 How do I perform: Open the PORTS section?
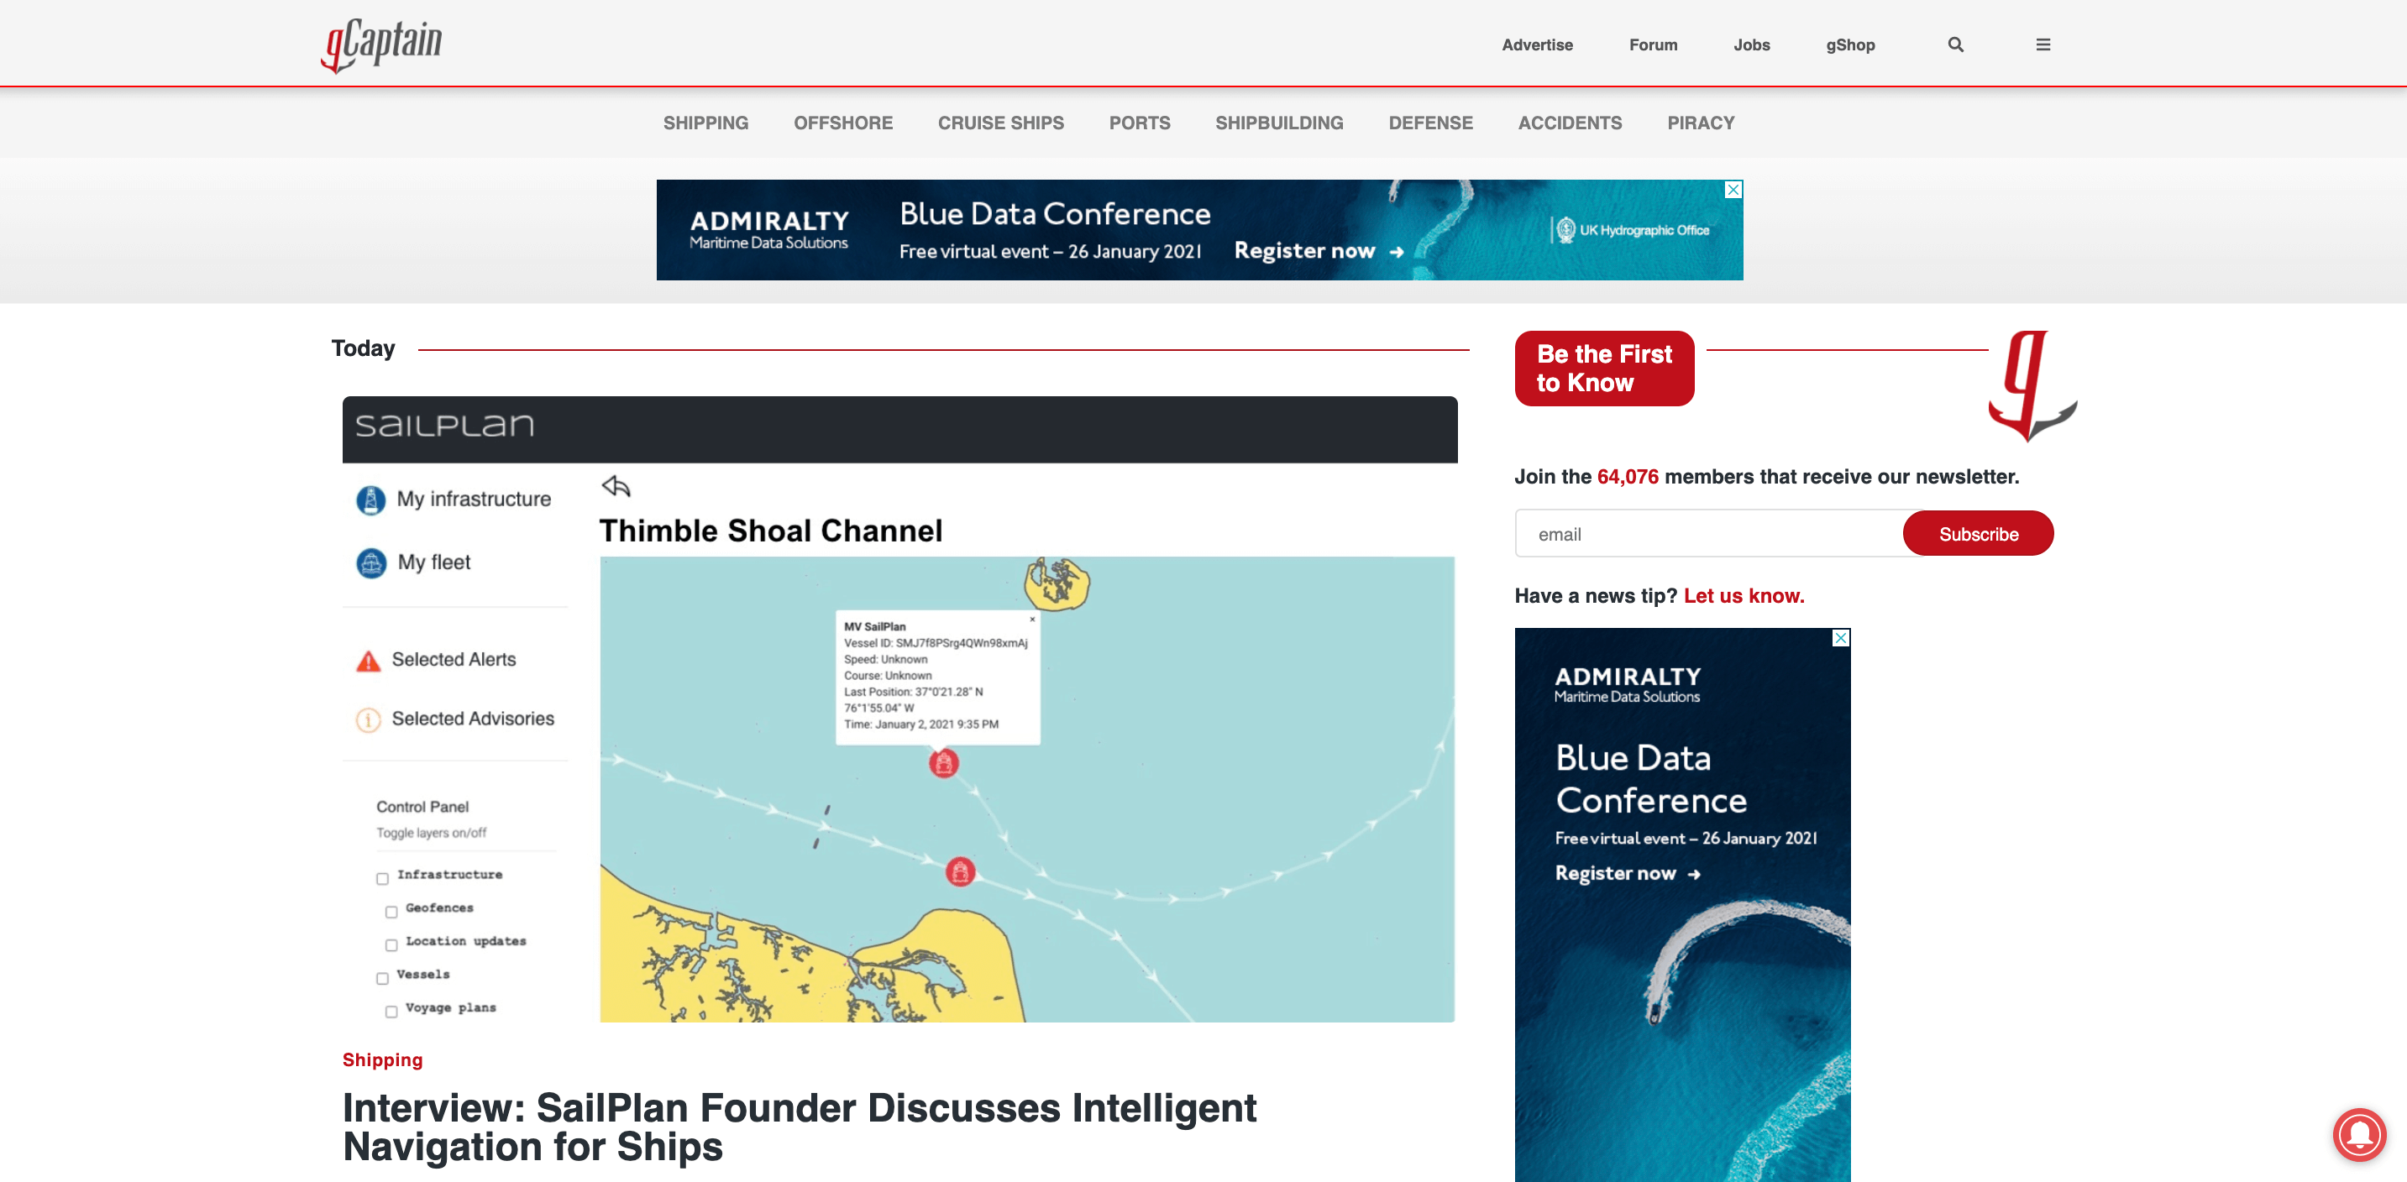(1139, 123)
